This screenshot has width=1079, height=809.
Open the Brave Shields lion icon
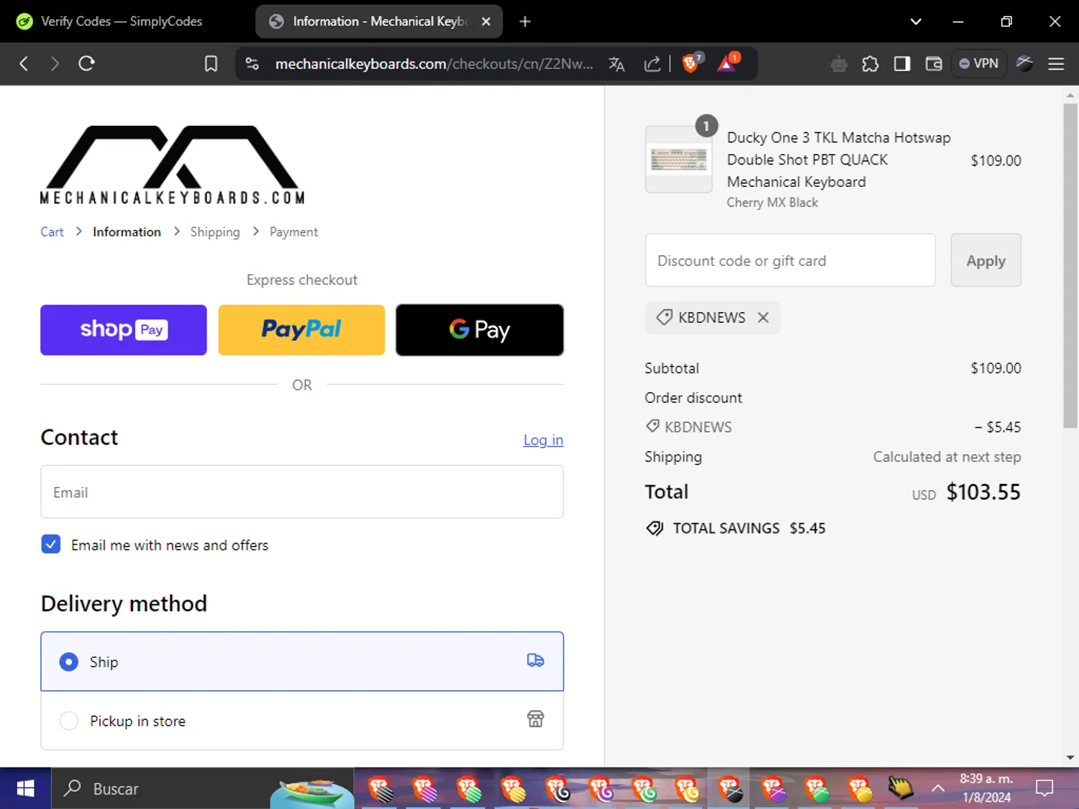(691, 63)
